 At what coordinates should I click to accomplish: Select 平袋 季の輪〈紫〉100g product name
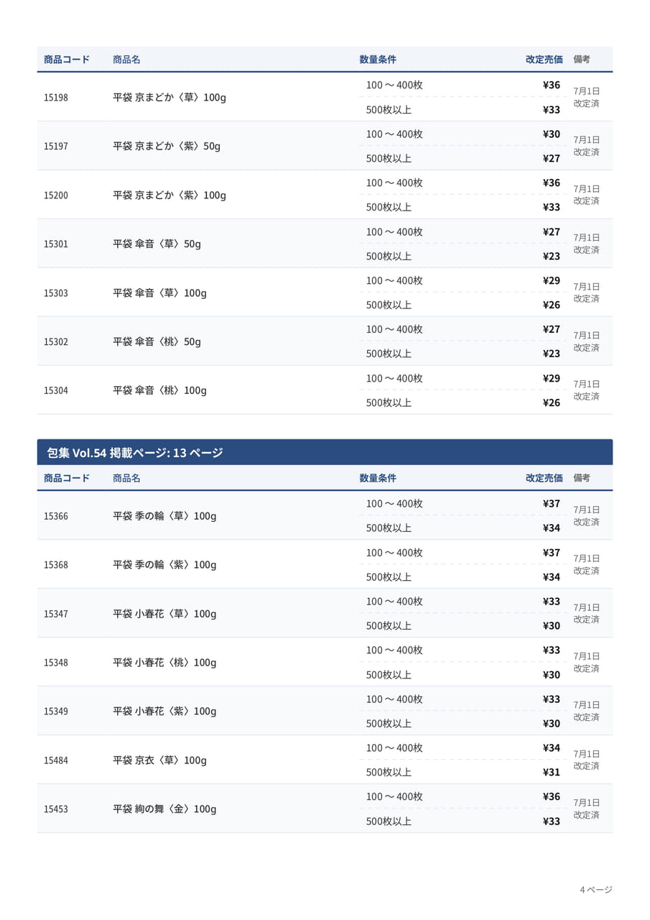pyautogui.click(x=164, y=565)
